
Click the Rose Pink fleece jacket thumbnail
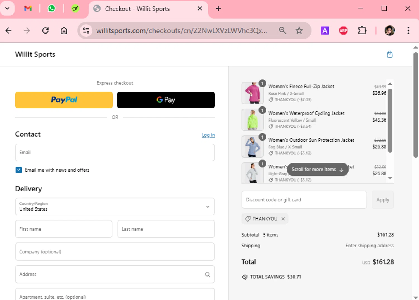point(253,93)
